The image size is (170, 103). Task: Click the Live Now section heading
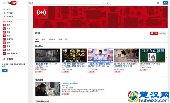click(39, 46)
